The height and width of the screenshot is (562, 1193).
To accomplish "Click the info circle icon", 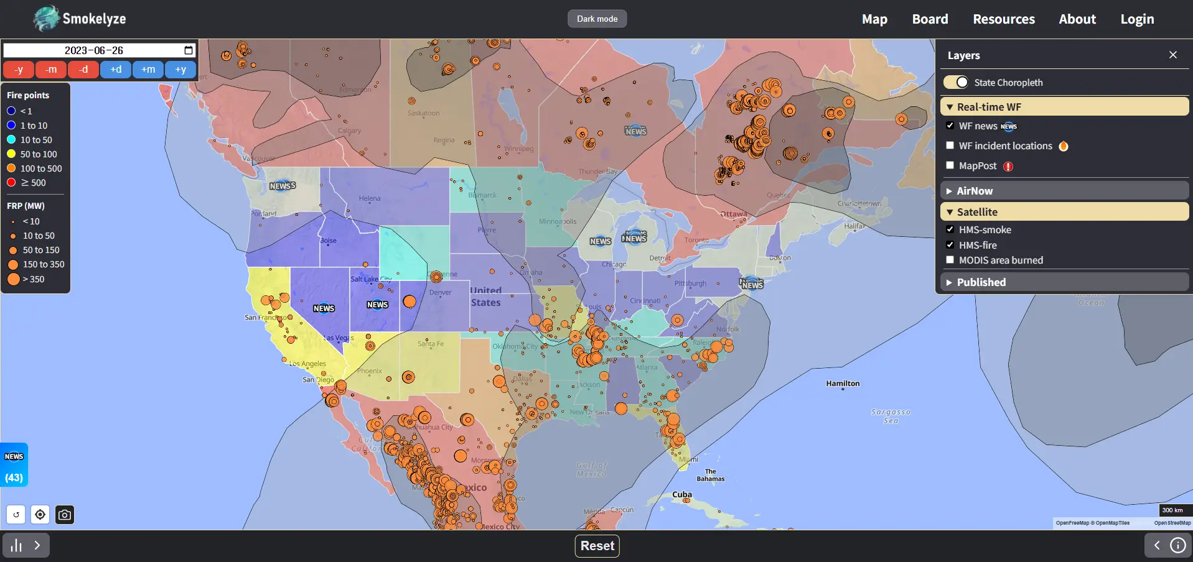I will click(1178, 546).
